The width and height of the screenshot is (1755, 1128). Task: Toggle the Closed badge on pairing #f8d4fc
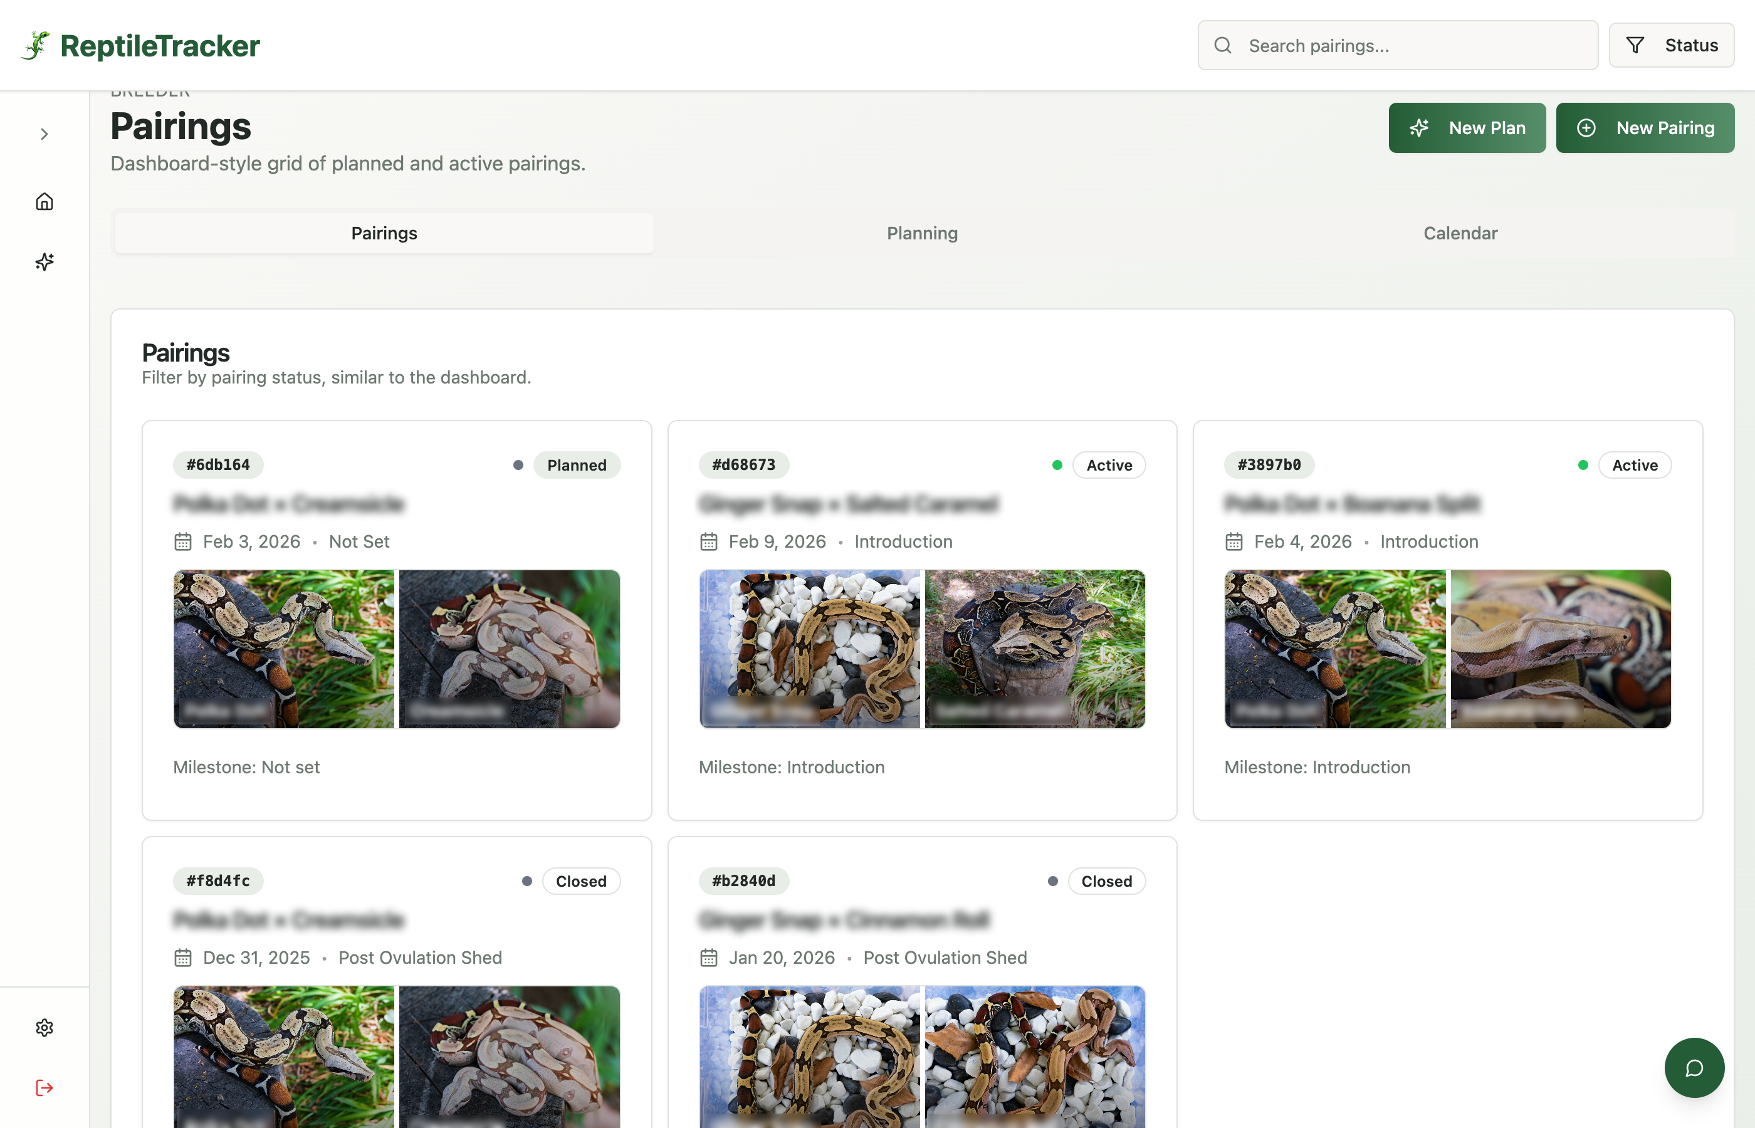[x=581, y=880]
